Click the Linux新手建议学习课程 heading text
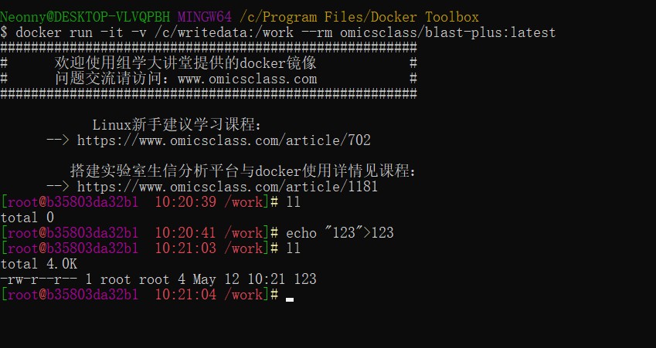656x348 pixels. pos(177,124)
